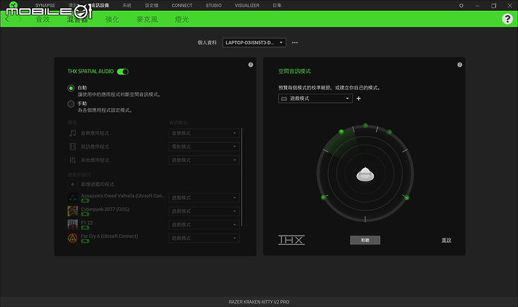The image size is (518, 307).
Task: Open 遊戲模式 dropdown for 其他應用程式
Action: point(204,160)
